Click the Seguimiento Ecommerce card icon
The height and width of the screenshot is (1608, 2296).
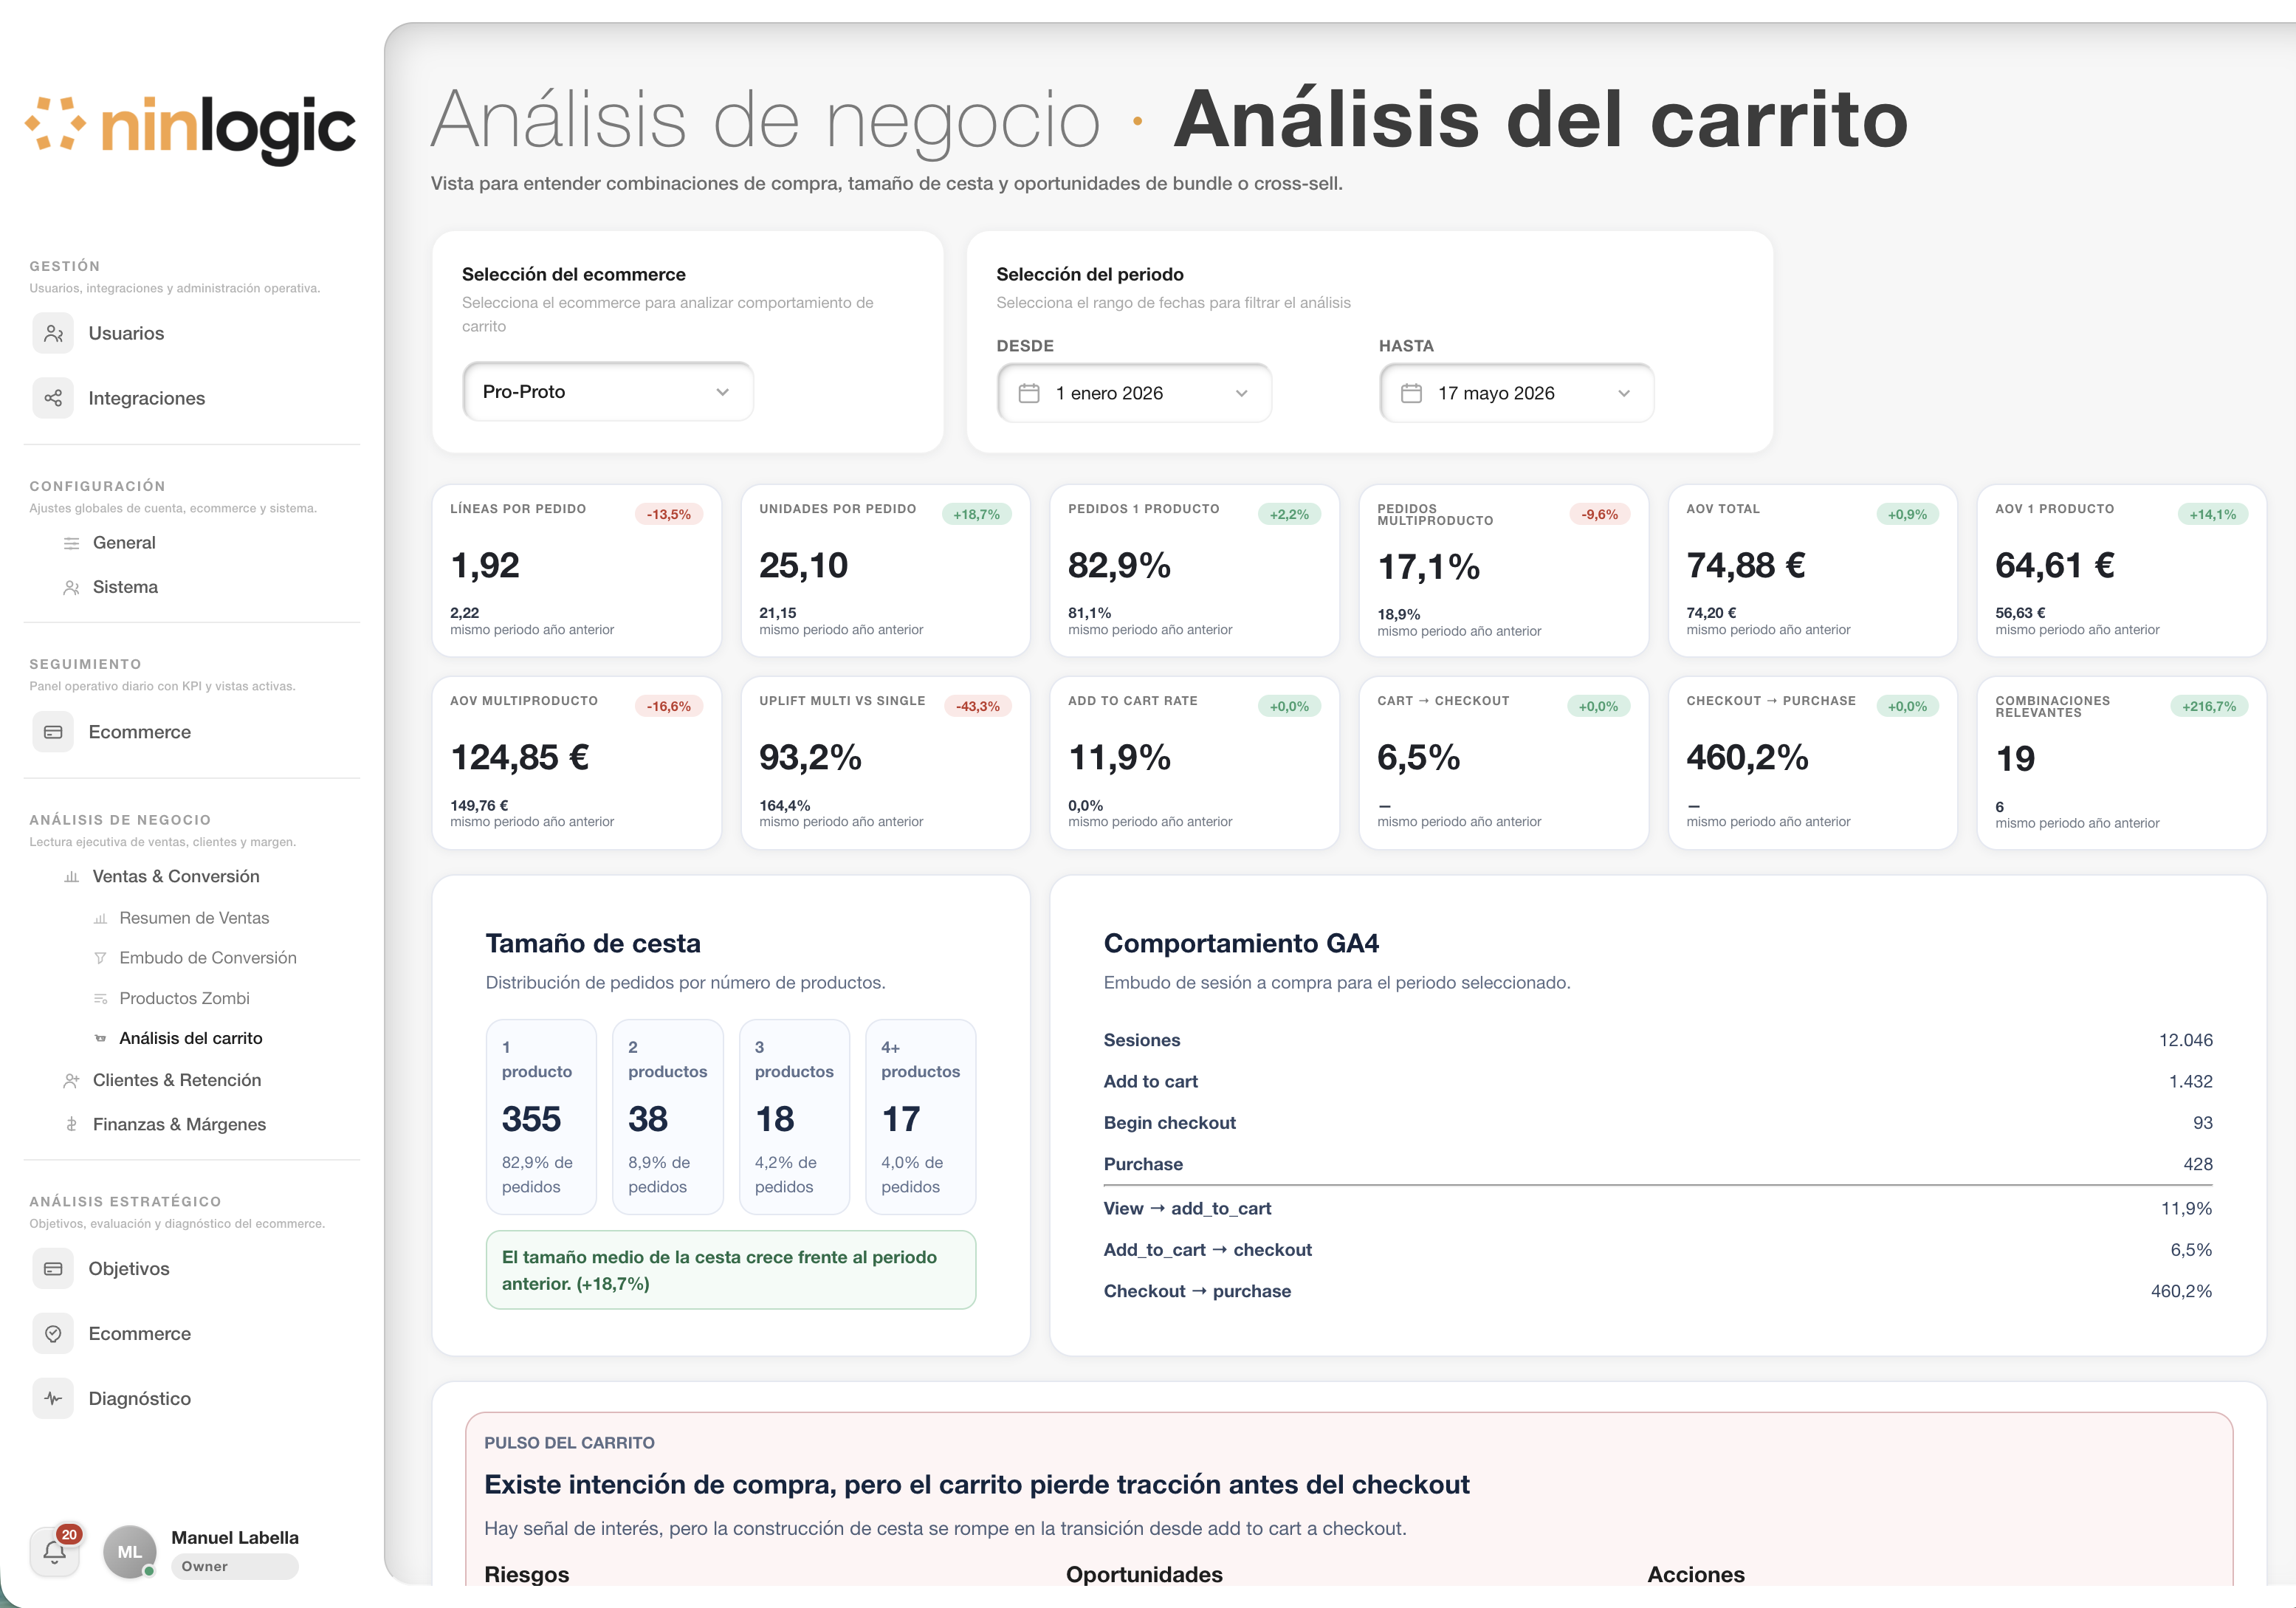pos(53,732)
